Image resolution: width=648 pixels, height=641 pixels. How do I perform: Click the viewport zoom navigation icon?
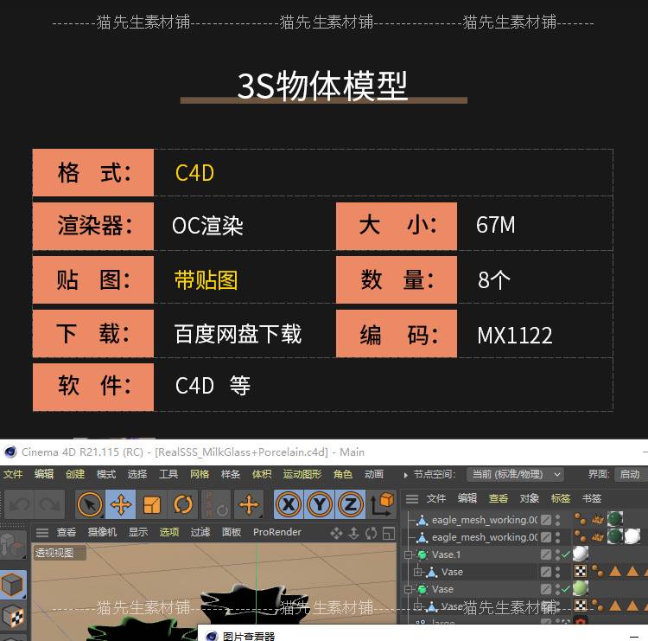(x=353, y=533)
